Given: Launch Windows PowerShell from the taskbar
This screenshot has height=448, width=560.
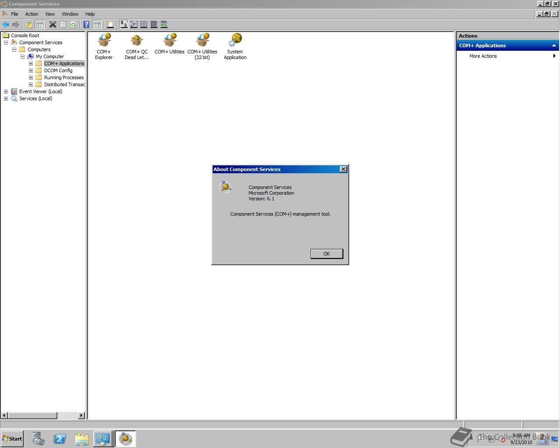Looking at the screenshot, I should [60, 439].
